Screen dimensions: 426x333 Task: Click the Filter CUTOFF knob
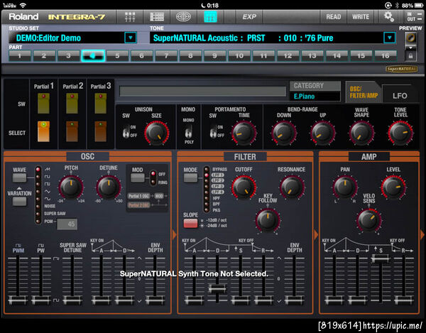tap(244, 187)
